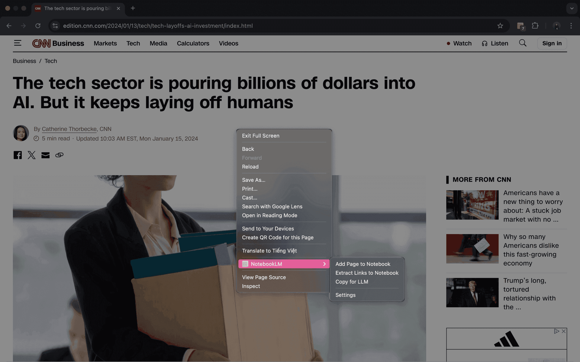Email the article using envelope icon
Screen dimensions: 580x362
[45, 155]
